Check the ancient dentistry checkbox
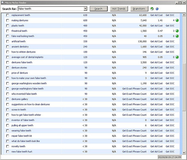This screenshot has width=187, height=160. [x=7, y=46]
